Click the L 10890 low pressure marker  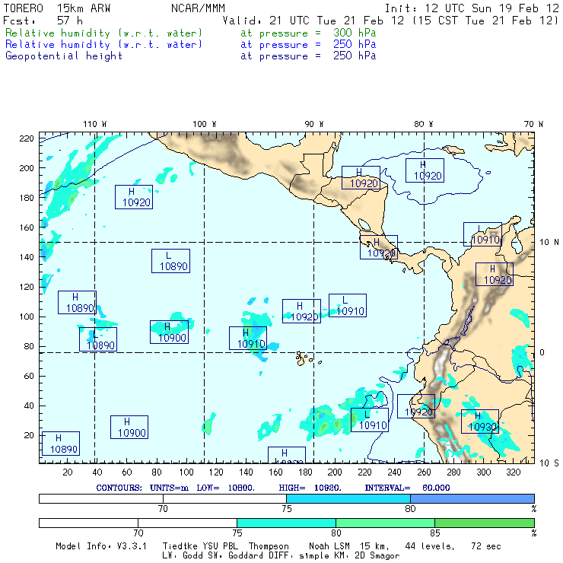[170, 261]
